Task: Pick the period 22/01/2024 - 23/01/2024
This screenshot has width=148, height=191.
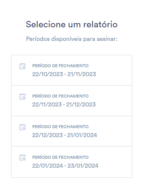Action: (72, 162)
